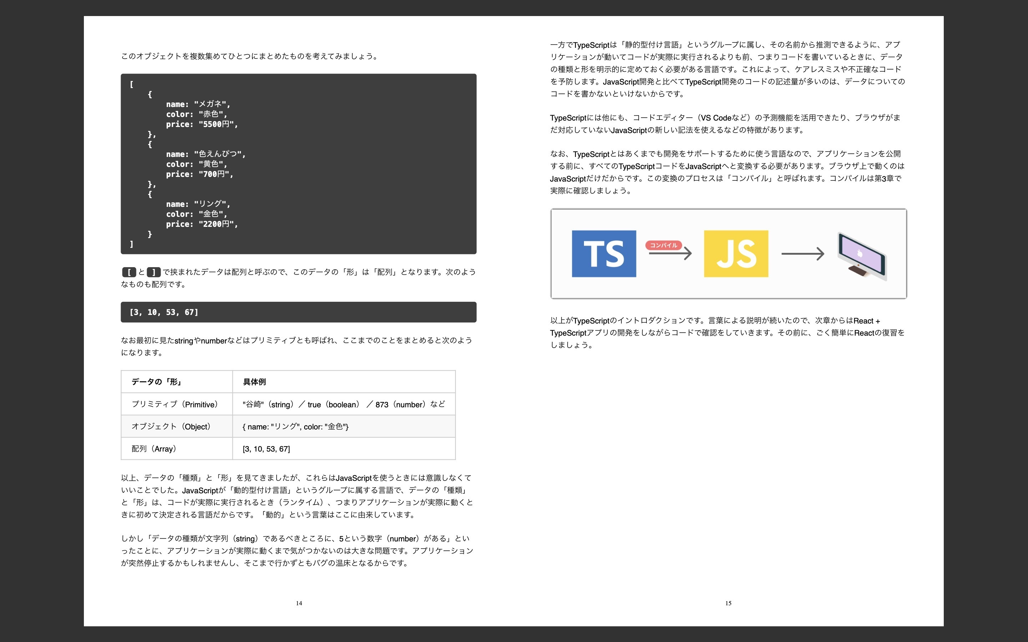Select the TS logo in the compile diagram
Viewport: 1028px width, 642px height.
tap(604, 254)
